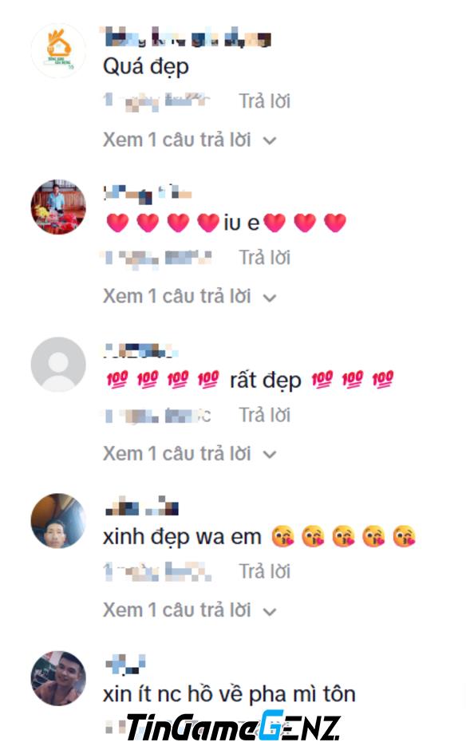466x750 pixels.
Task: Open the avatar beside "xin ít nc hồ" comment
Action: [x=58, y=678]
